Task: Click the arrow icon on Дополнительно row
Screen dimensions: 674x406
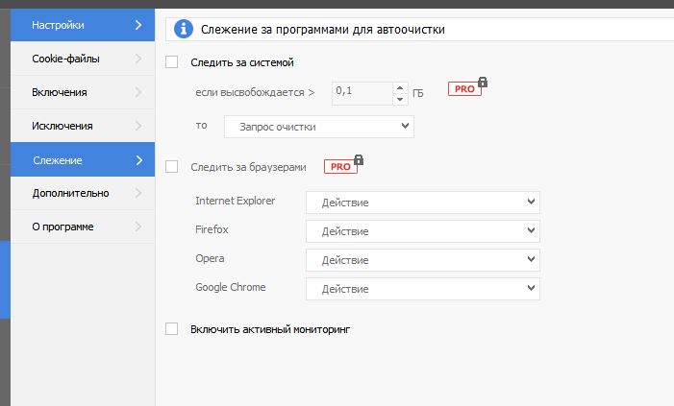Action: pos(138,193)
